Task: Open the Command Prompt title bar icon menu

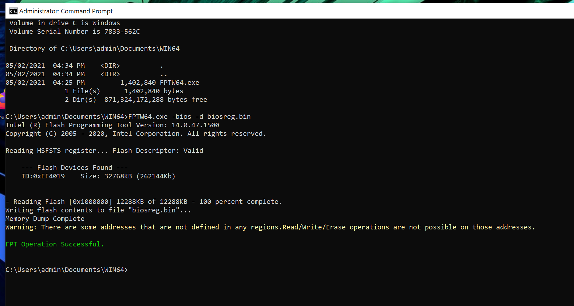Action: (x=13, y=11)
